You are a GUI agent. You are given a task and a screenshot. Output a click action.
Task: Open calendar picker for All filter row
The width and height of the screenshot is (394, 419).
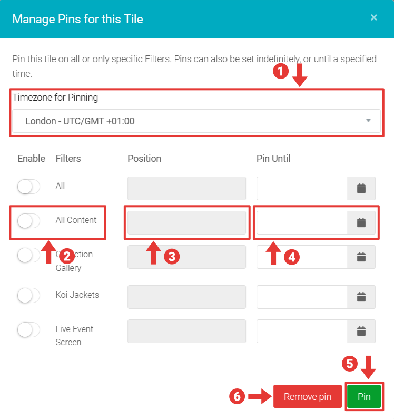point(361,188)
